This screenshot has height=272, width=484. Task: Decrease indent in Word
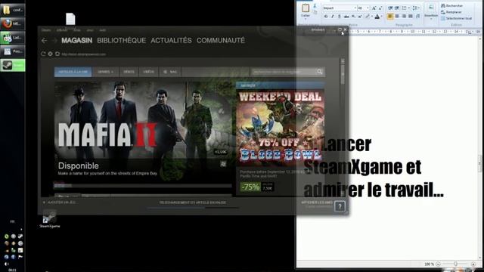[390, 8]
